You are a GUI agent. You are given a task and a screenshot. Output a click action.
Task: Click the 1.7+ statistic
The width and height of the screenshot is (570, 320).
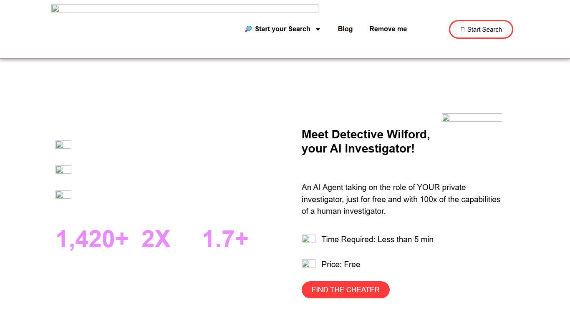coord(225,238)
